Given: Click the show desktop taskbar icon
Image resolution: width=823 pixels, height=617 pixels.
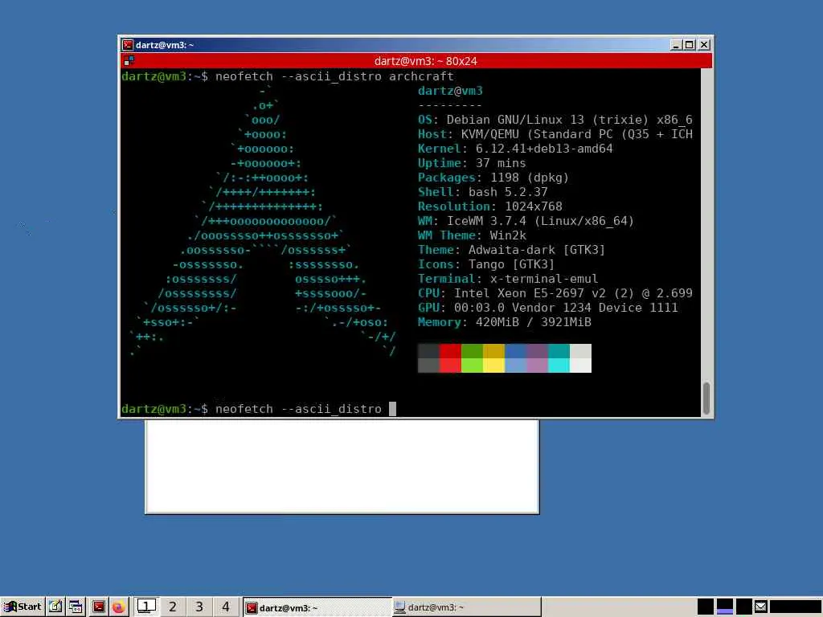Looking at the screenshot, I should point(55,607).
